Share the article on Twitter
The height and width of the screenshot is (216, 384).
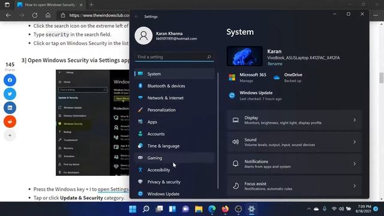[10, 94]
